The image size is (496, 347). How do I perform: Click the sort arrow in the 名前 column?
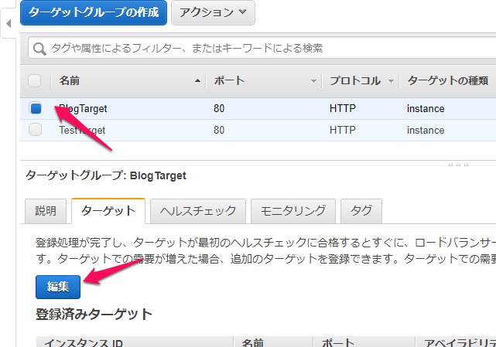200,81
